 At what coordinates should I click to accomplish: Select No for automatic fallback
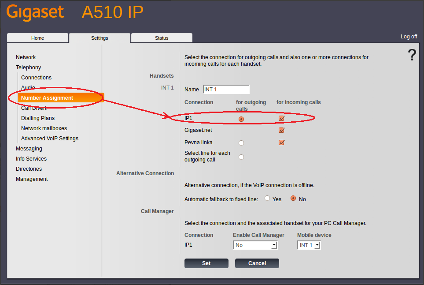[x=293, y=199]
